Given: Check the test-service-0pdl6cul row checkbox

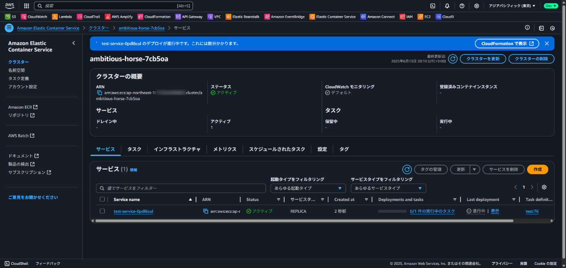Looking at the screenshot, I should [x=102, y=211].
